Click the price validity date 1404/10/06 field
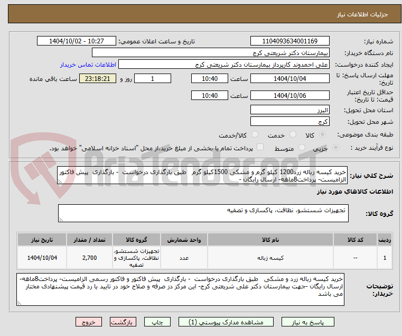This screenshot has width=402, height=336. click(289, 96)
